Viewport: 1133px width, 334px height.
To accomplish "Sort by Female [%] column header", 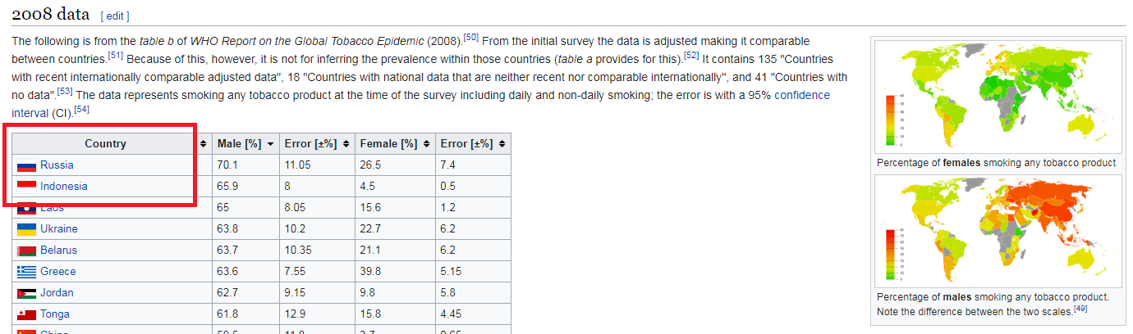I will pos(393,144).
